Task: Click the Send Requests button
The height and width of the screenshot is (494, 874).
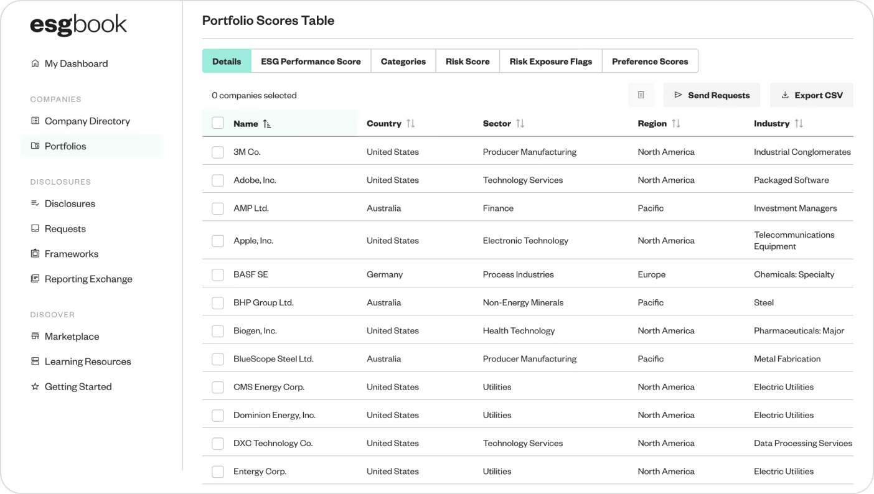Action: pos(712,95)
